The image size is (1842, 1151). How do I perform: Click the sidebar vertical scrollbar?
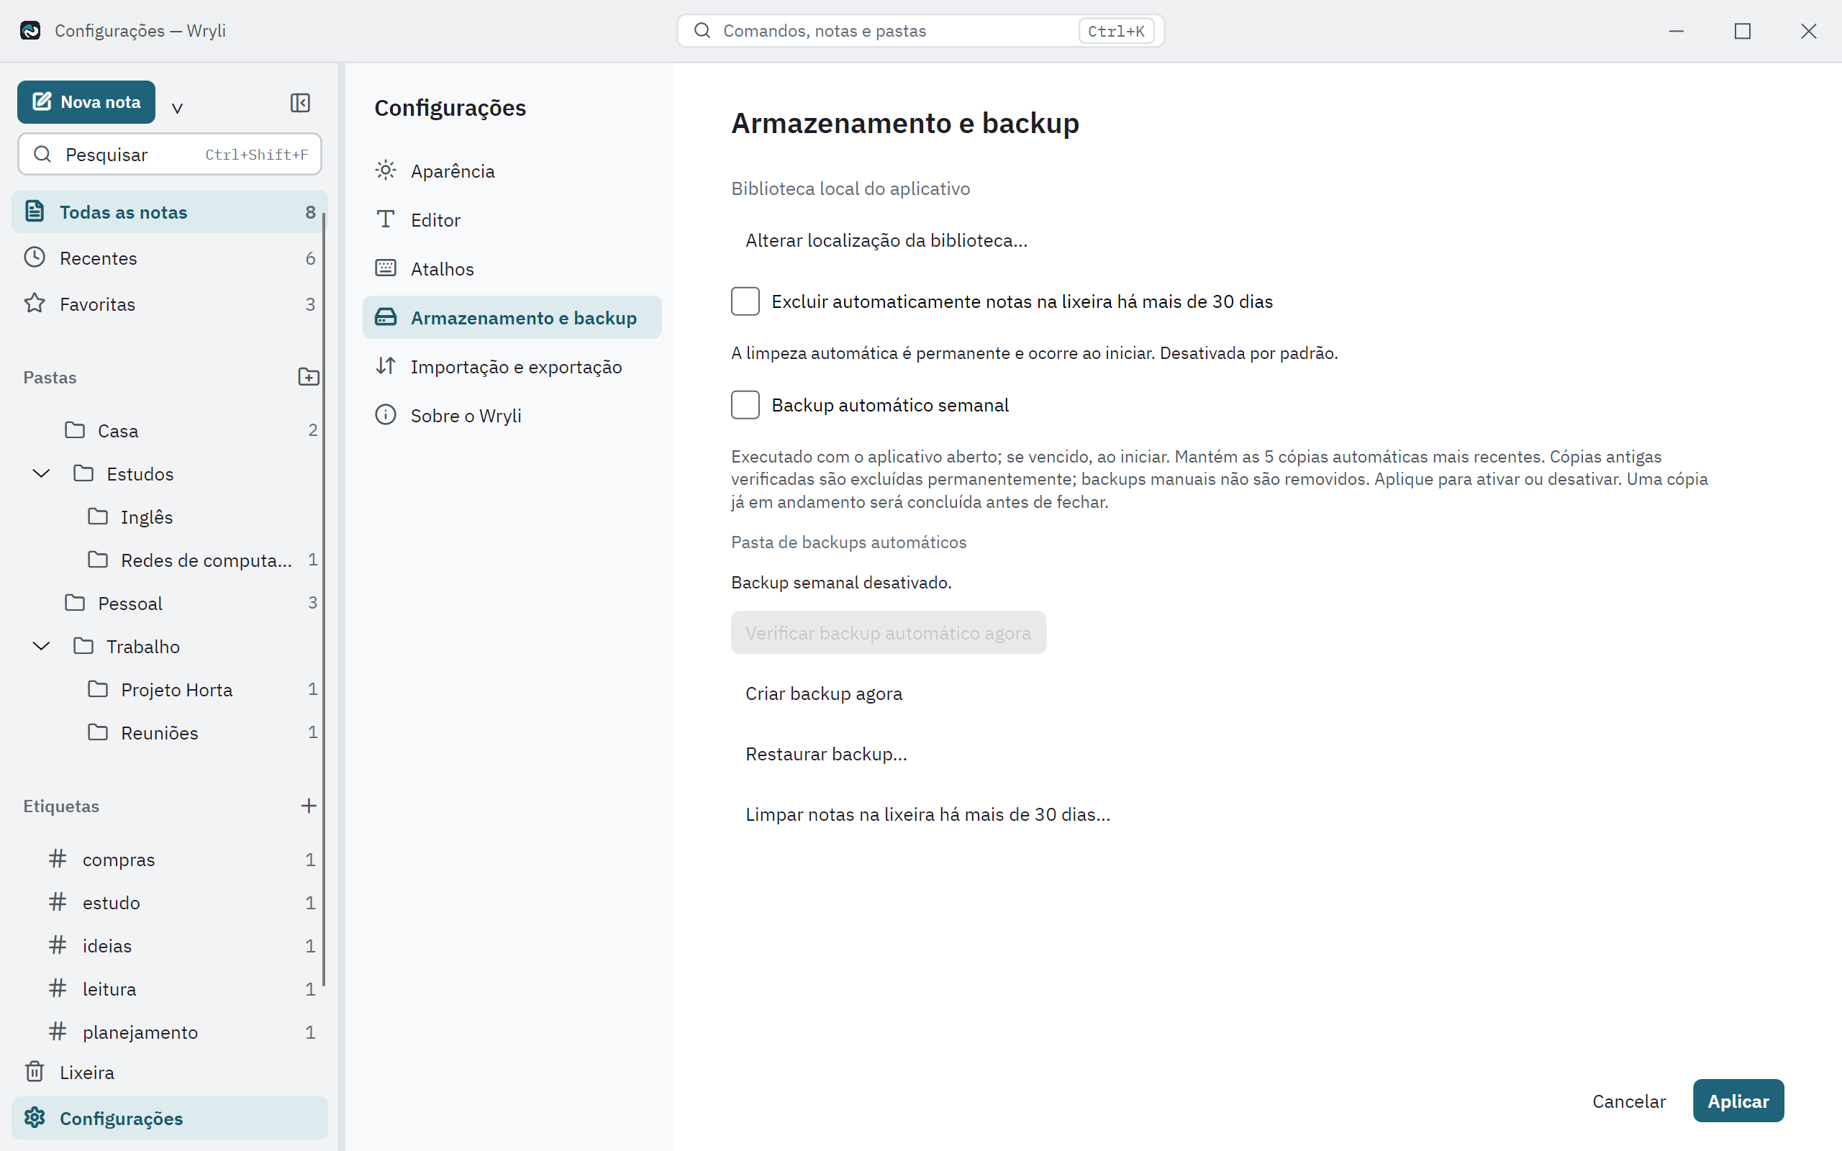pos(325,600)
